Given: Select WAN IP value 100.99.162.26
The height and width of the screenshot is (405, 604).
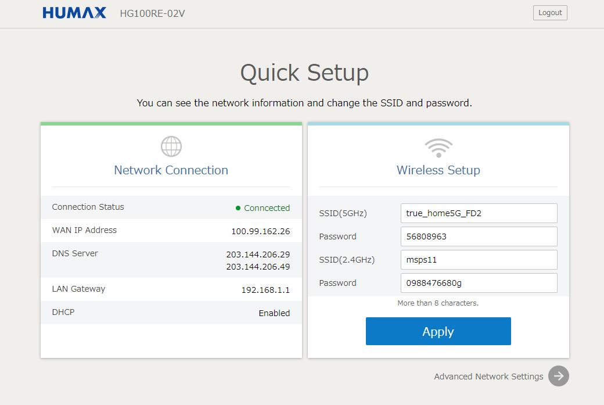Looking at the screenshot, I should point(261,231).
